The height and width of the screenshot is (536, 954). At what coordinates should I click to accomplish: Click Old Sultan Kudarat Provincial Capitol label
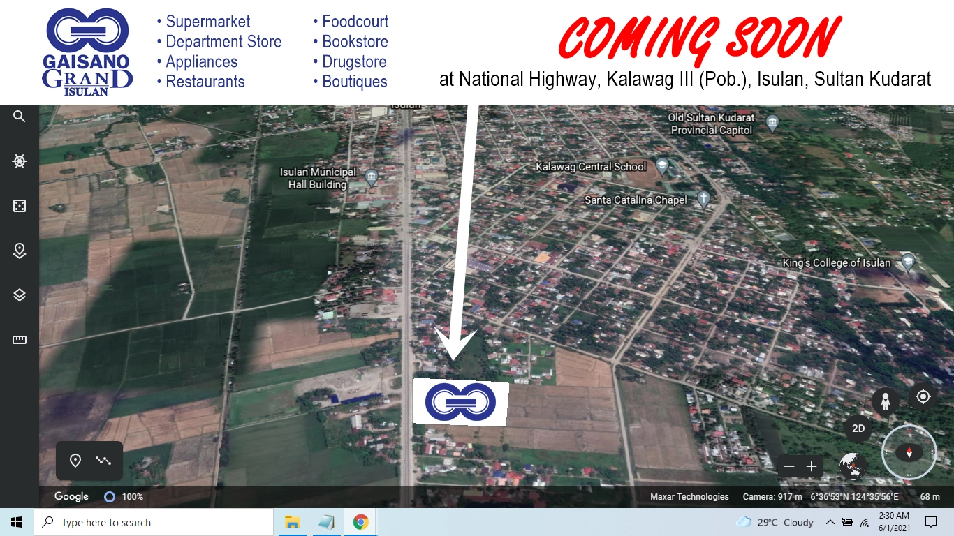tap(712, 124)
